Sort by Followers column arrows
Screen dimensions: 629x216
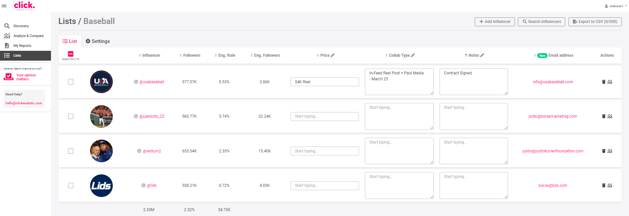pyautogui.click(x=181, y=55)
